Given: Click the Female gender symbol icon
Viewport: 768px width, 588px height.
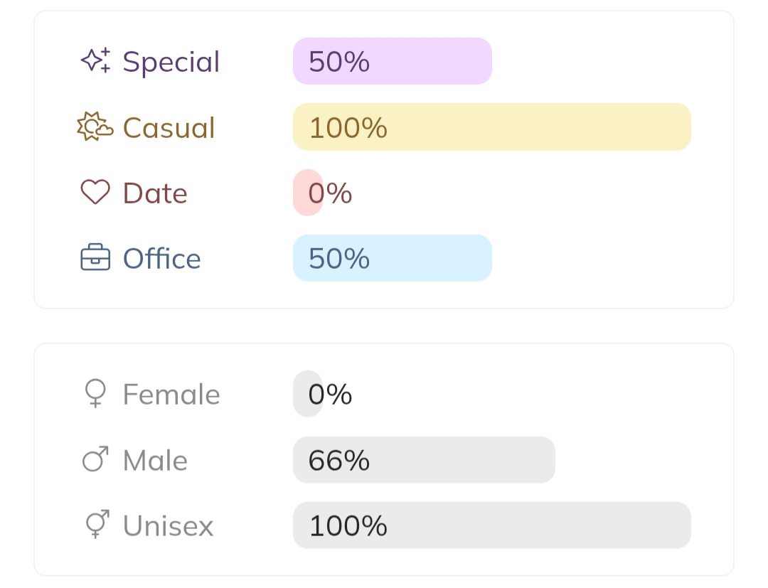Looking at the screenshot, I should click(x=95, y=394).
